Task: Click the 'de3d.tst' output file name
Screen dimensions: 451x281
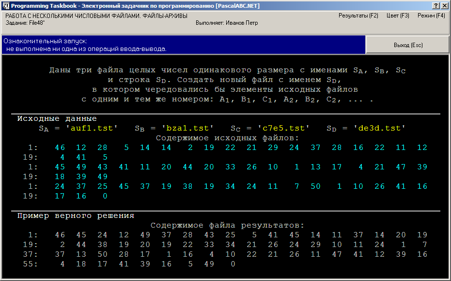Action: 379,128
